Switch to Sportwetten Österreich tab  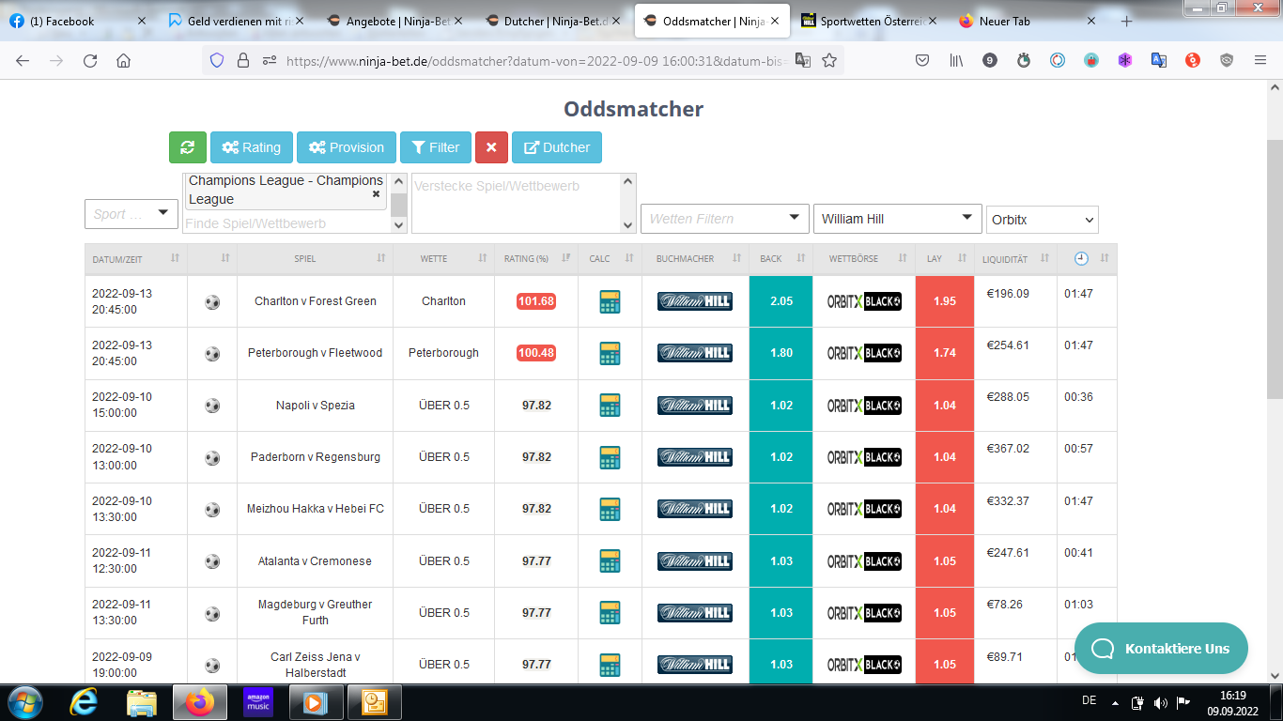tap(869, 21)
